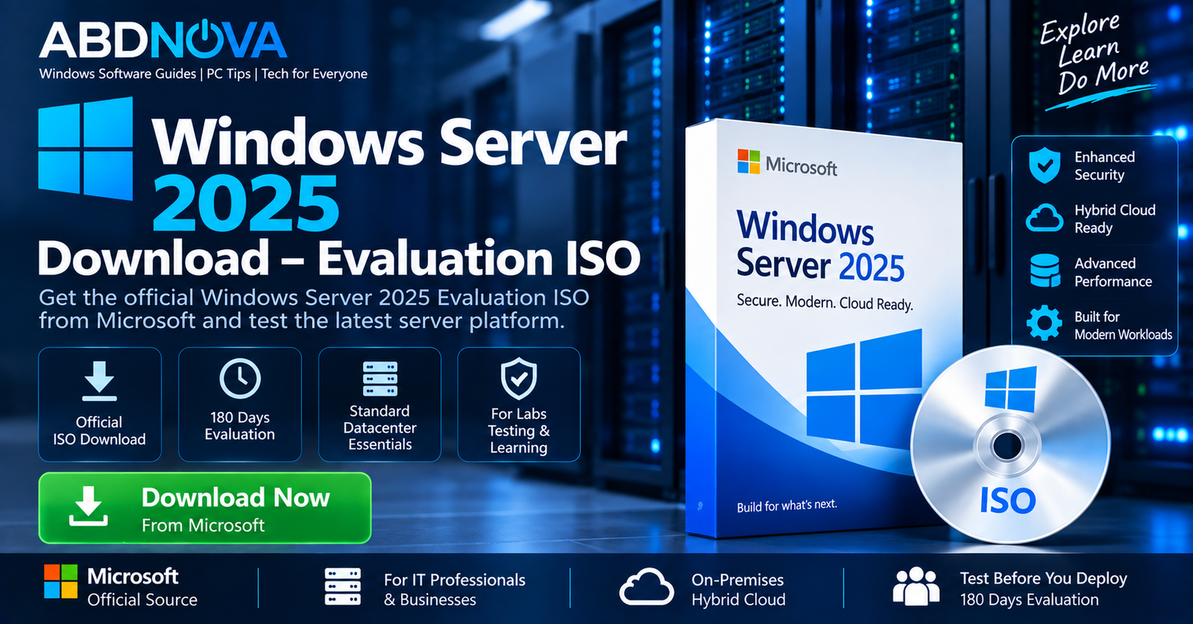Screen dimensions: 1193x624
Task: Click the Test Before You Deploy text
Action: 1043,579
